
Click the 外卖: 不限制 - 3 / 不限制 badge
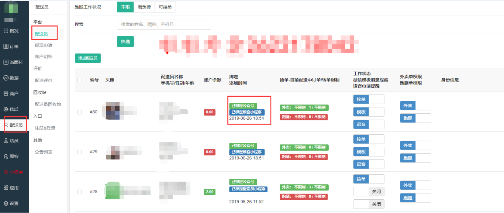pyautogui.click(x=304, y=187)
